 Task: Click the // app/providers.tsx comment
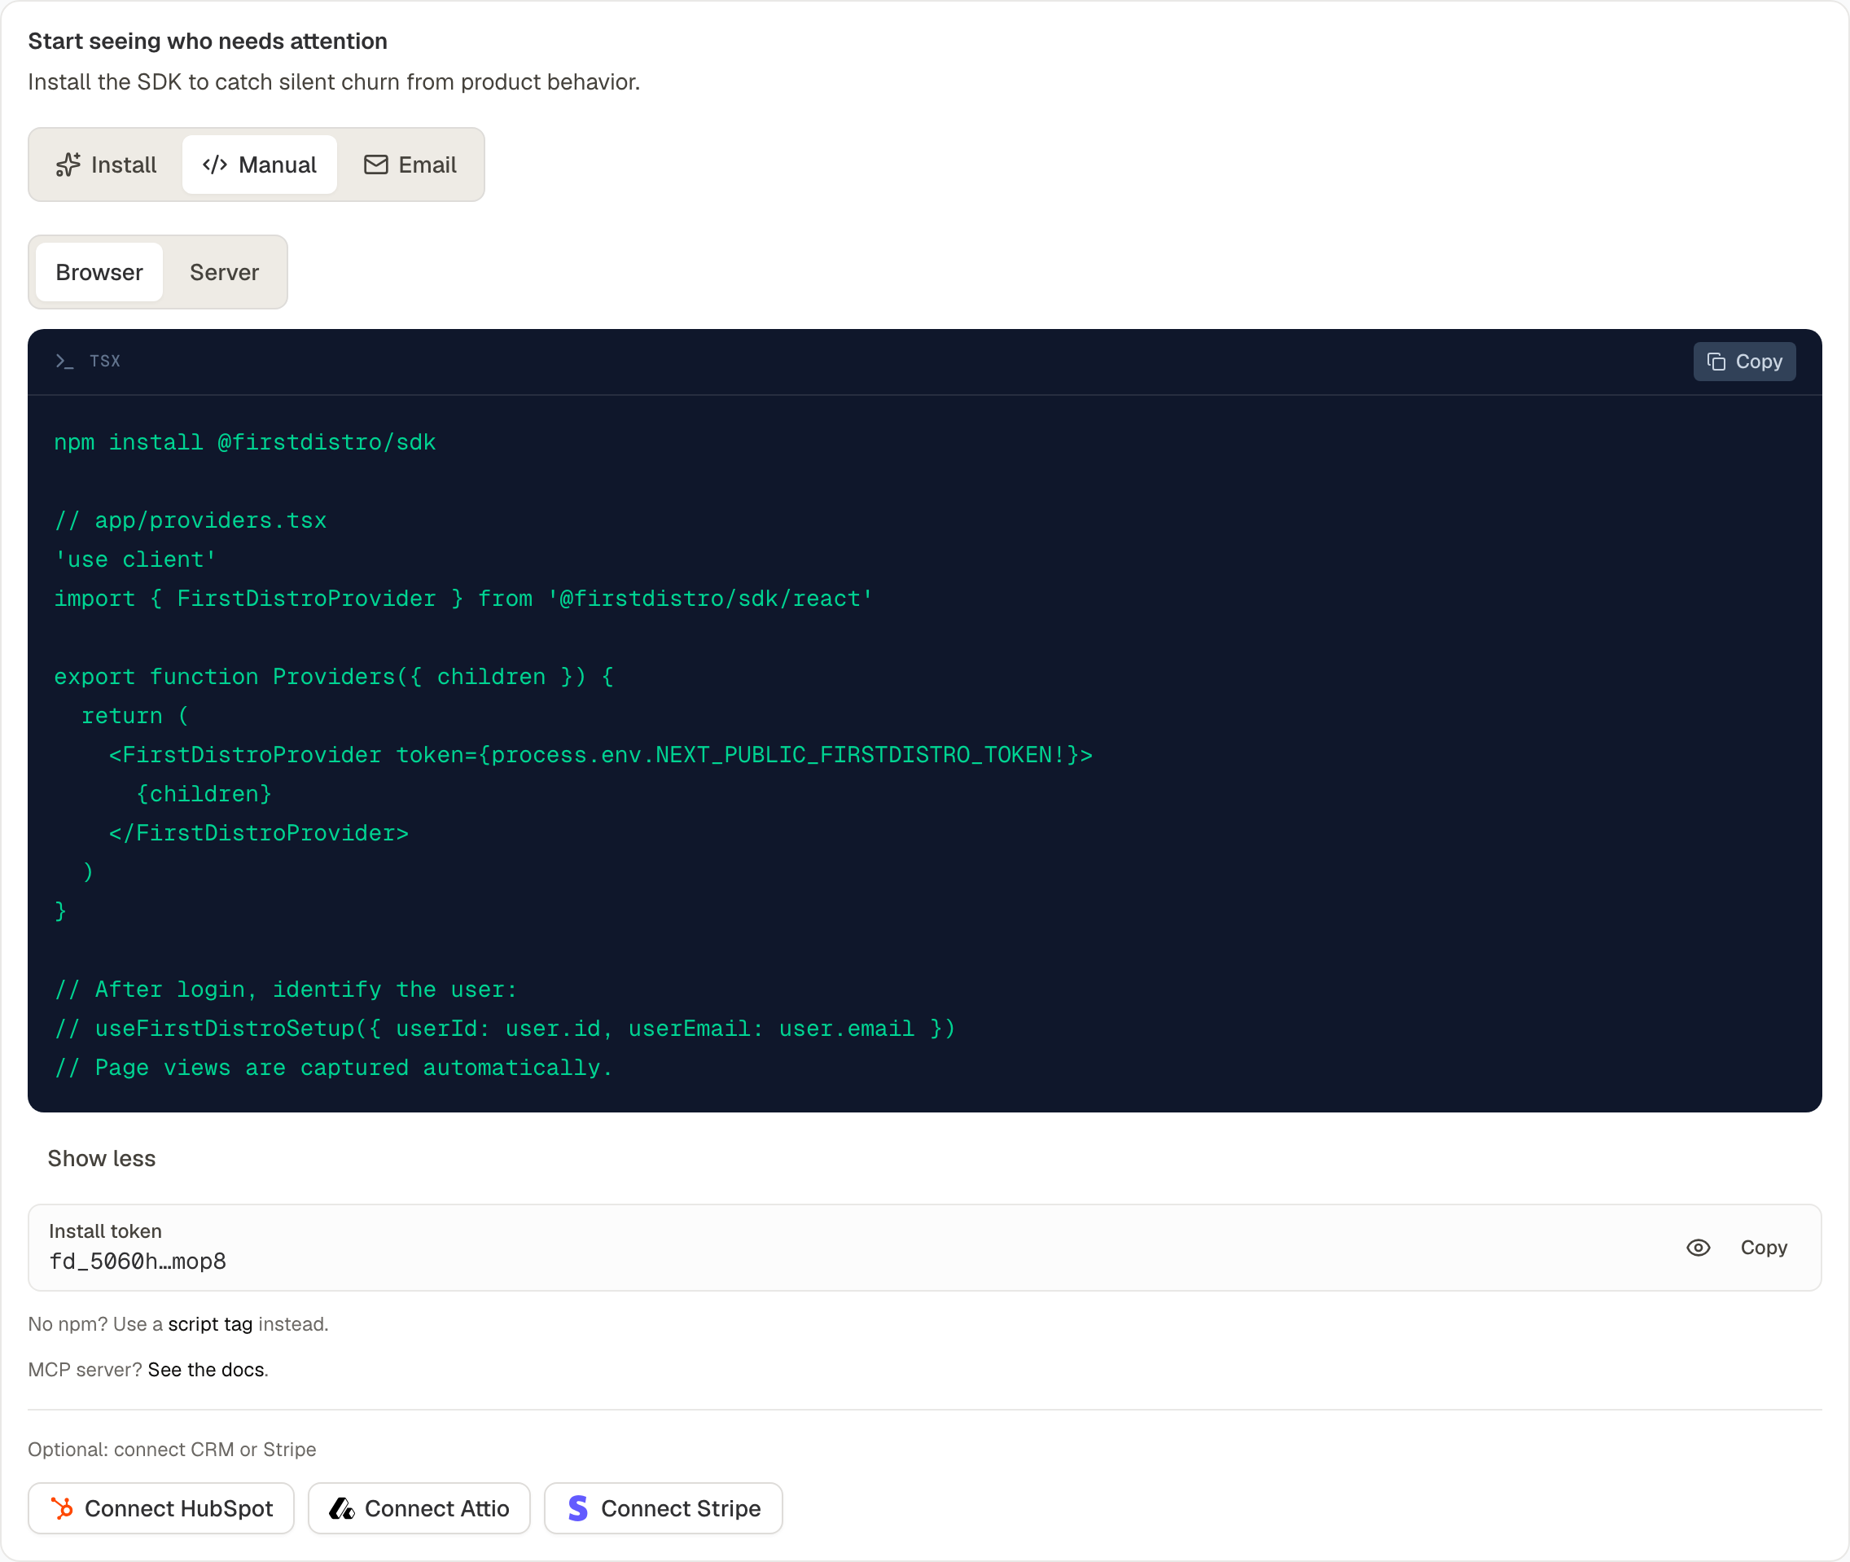[x=191, y=520]
